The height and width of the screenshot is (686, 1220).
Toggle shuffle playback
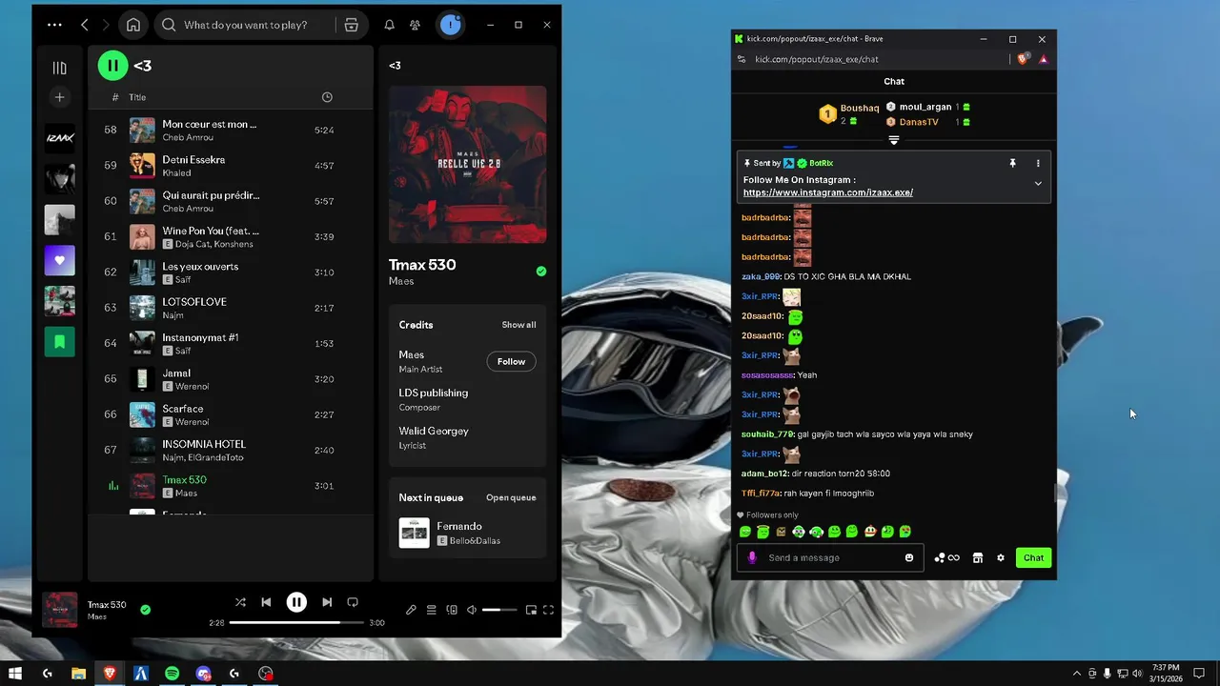coord(240,602)
